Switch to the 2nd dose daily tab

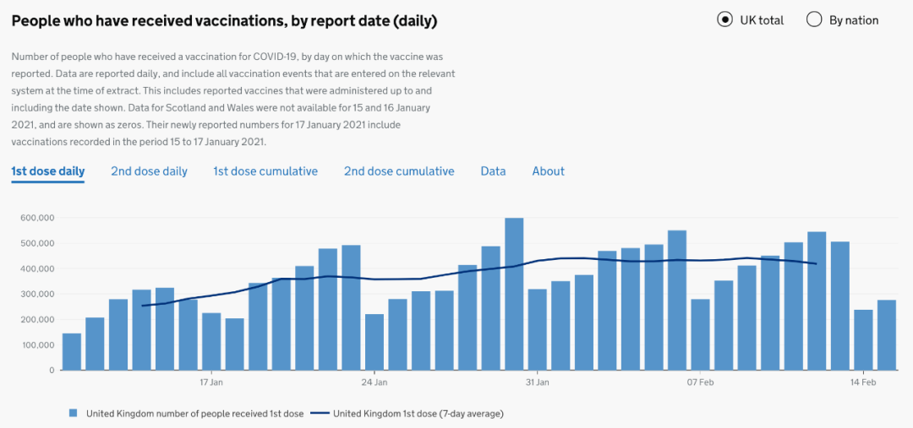click(149, 171)
